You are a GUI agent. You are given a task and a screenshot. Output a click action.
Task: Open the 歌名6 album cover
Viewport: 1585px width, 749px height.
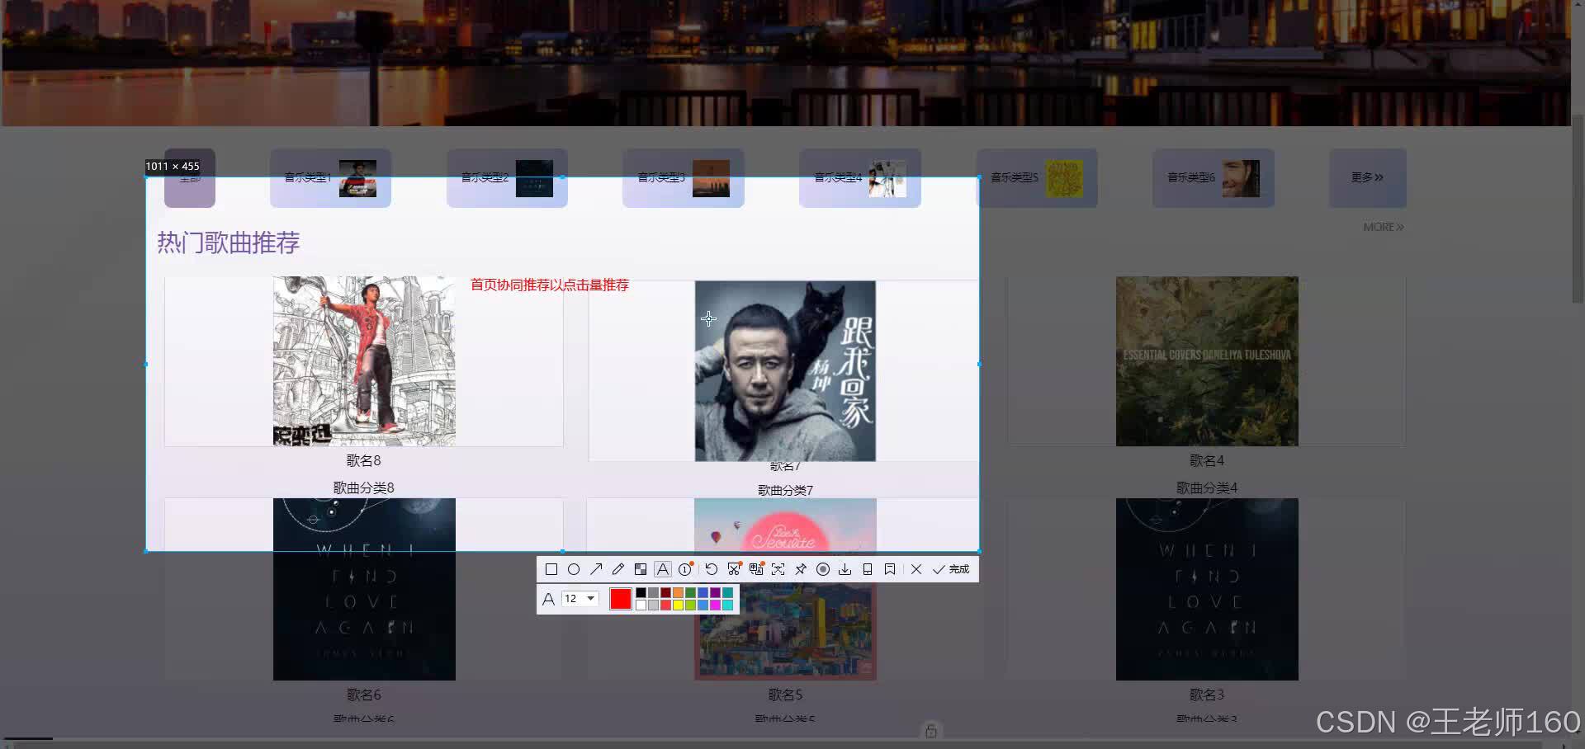pos(364,589)
